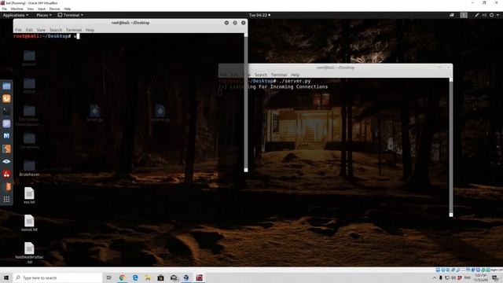Open the Terminal icon in the Kali dock
The width and height of the screenshot is (503, 283).
pyautogui.click(x=6, y=111)
